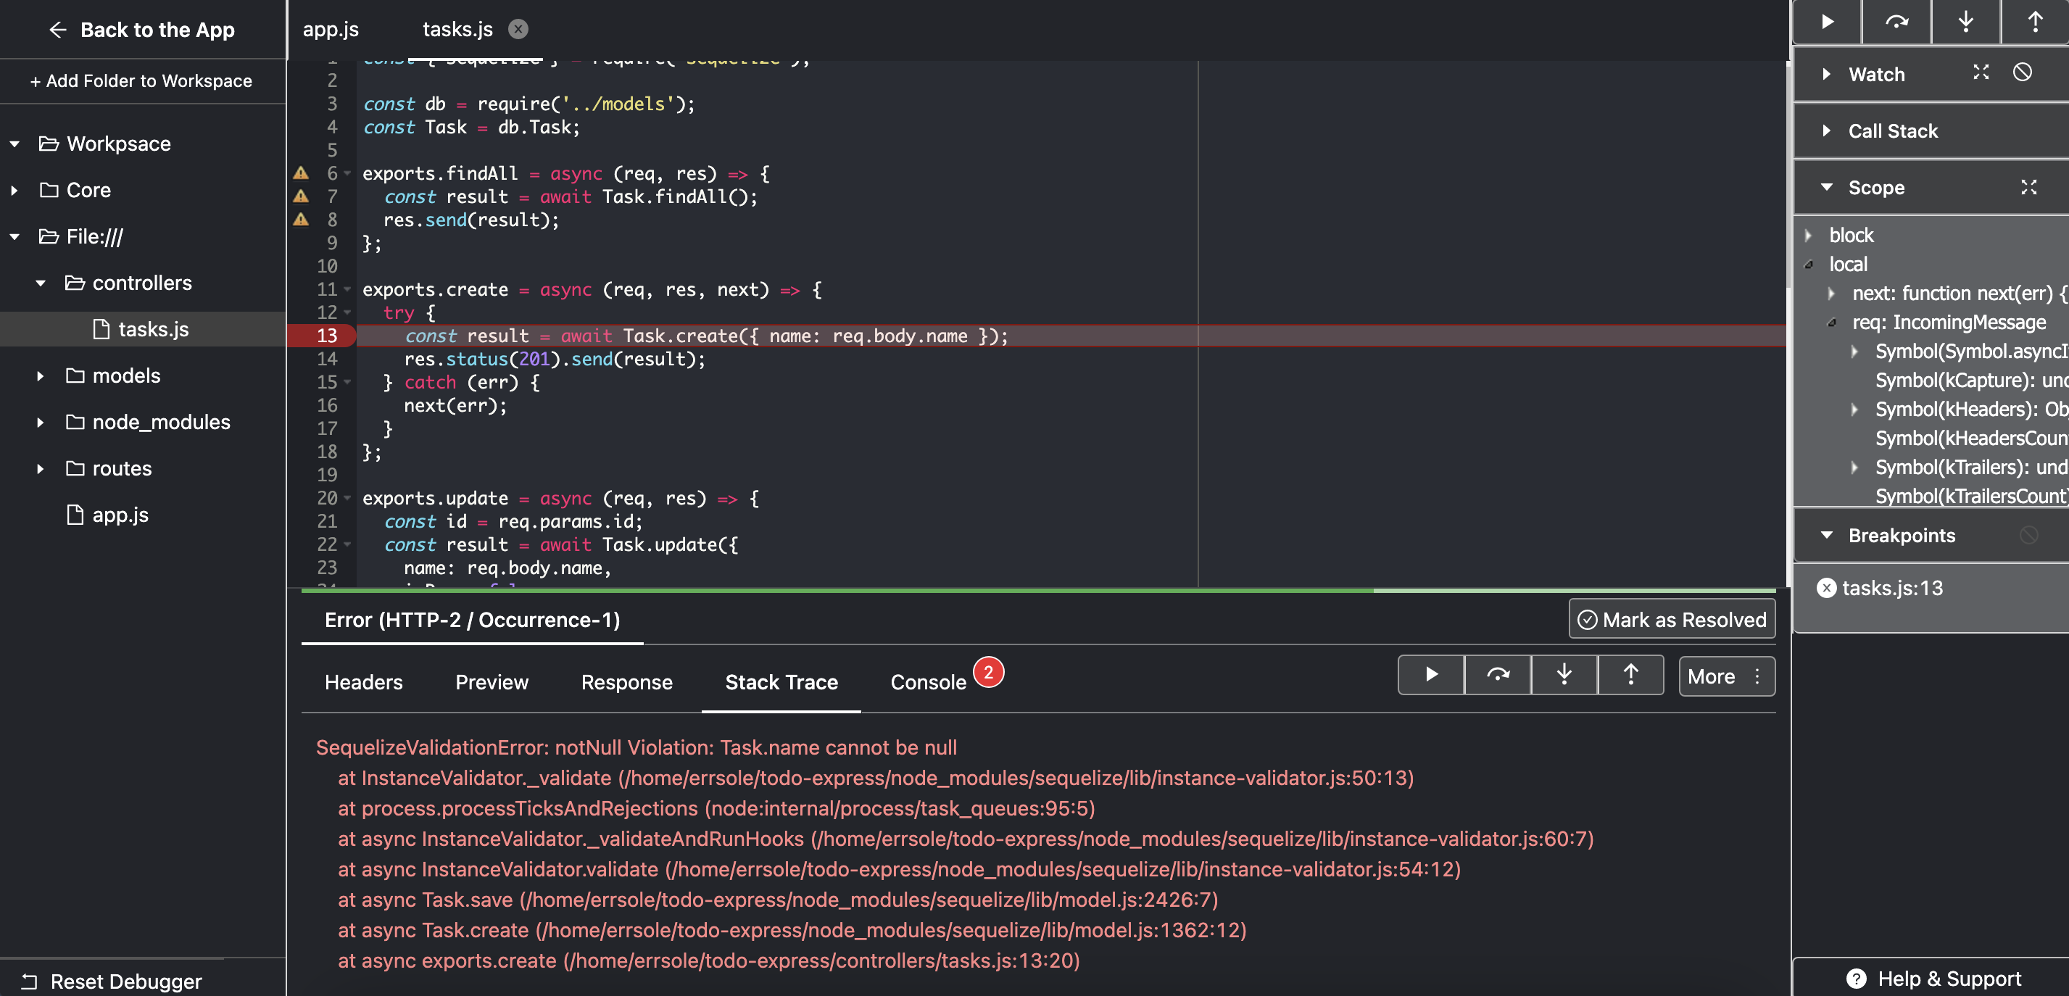Click warning icon on line 6 gutter
Image resolution: width=2069 pixels, height=996 pixels.
tap(300, 173)
